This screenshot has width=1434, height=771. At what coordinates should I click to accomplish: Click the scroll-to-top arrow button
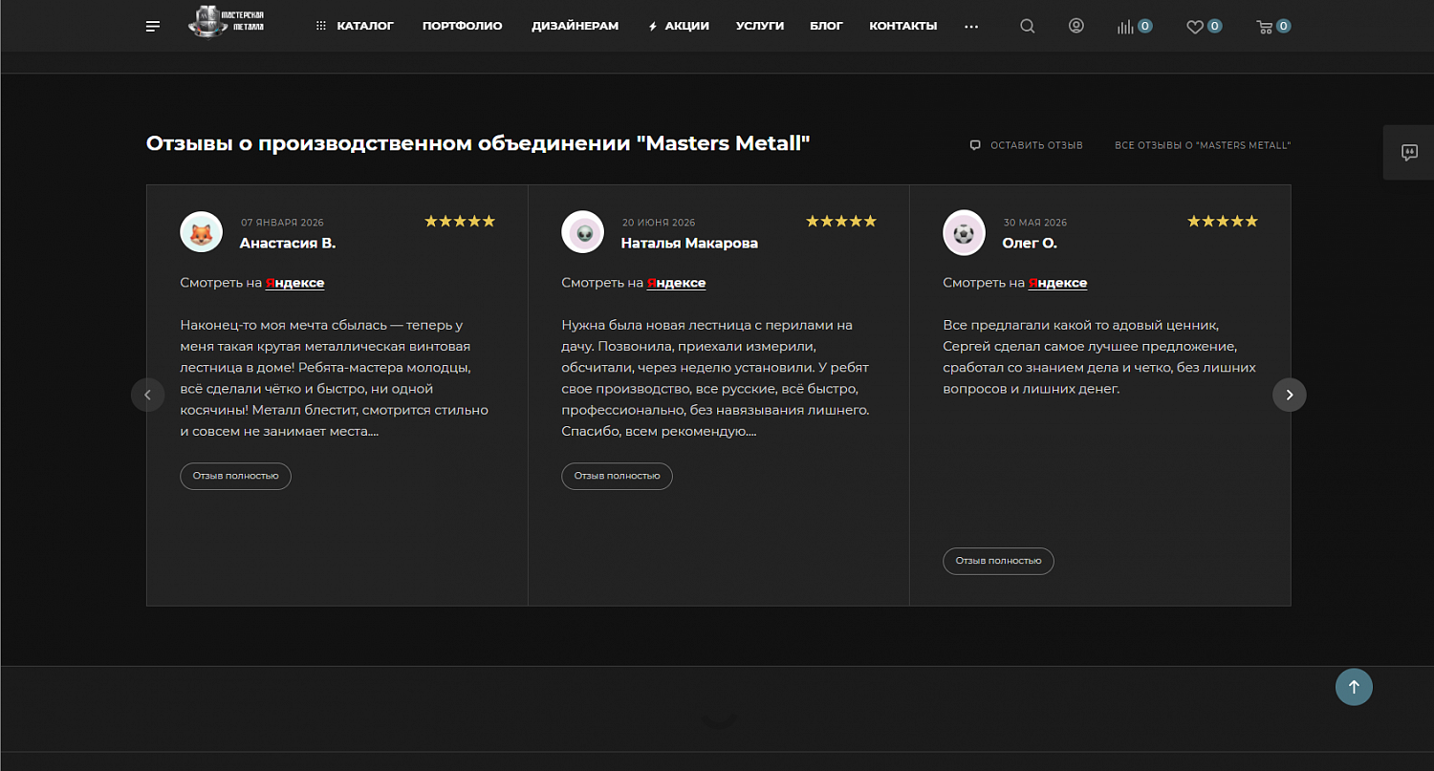pos(1354,687)
